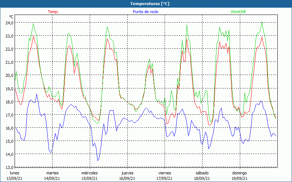Image resolution: width=292 pixels, height=182 pixels.
Task: Click the '16,0' y-axis value
Action: (9, 128)
